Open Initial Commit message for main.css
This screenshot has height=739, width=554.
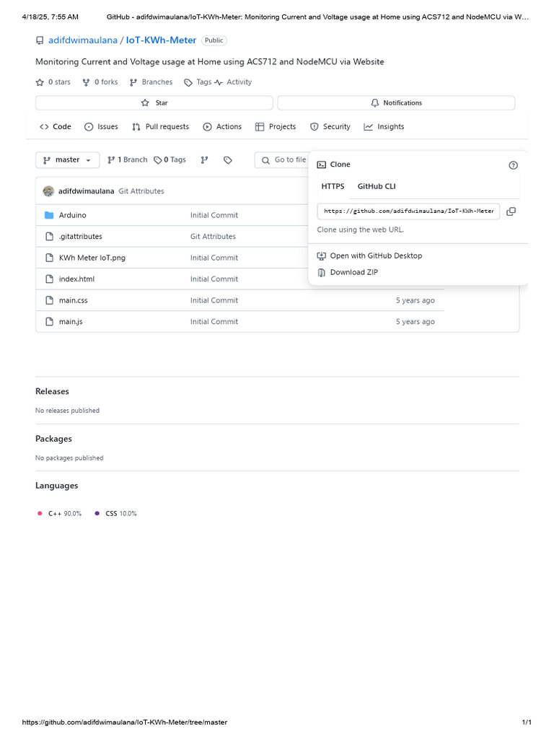[214, 300]
